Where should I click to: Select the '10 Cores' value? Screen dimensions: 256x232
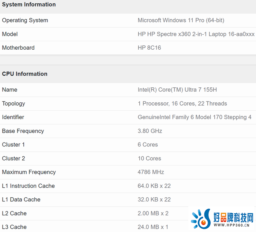pyautogui.click(x=149, y=159)
